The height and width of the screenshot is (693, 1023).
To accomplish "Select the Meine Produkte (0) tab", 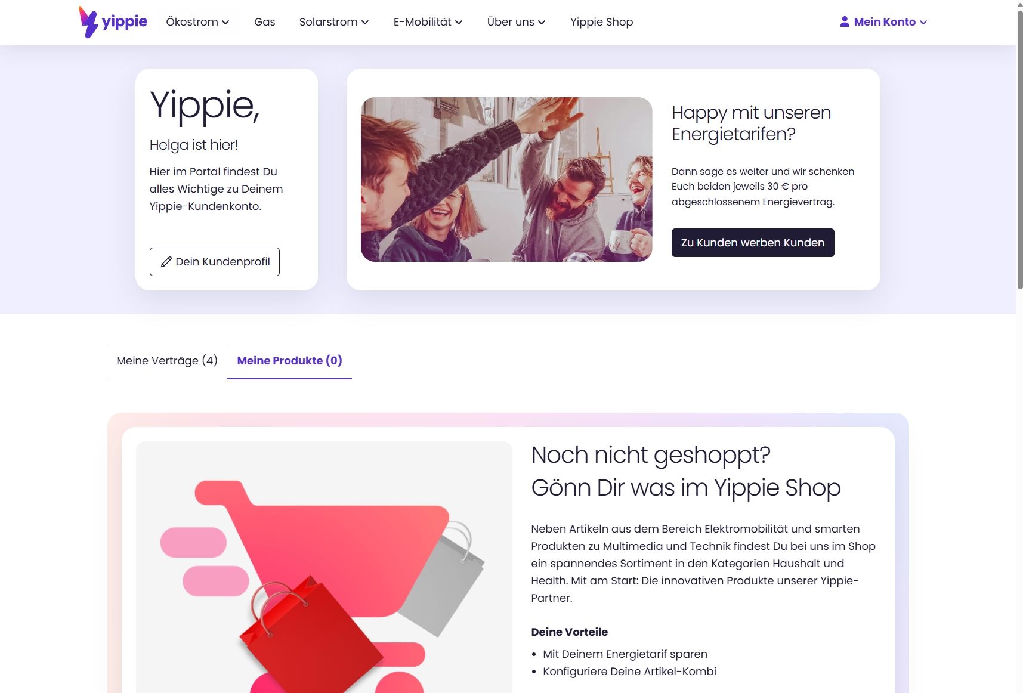I will (289, 361).
